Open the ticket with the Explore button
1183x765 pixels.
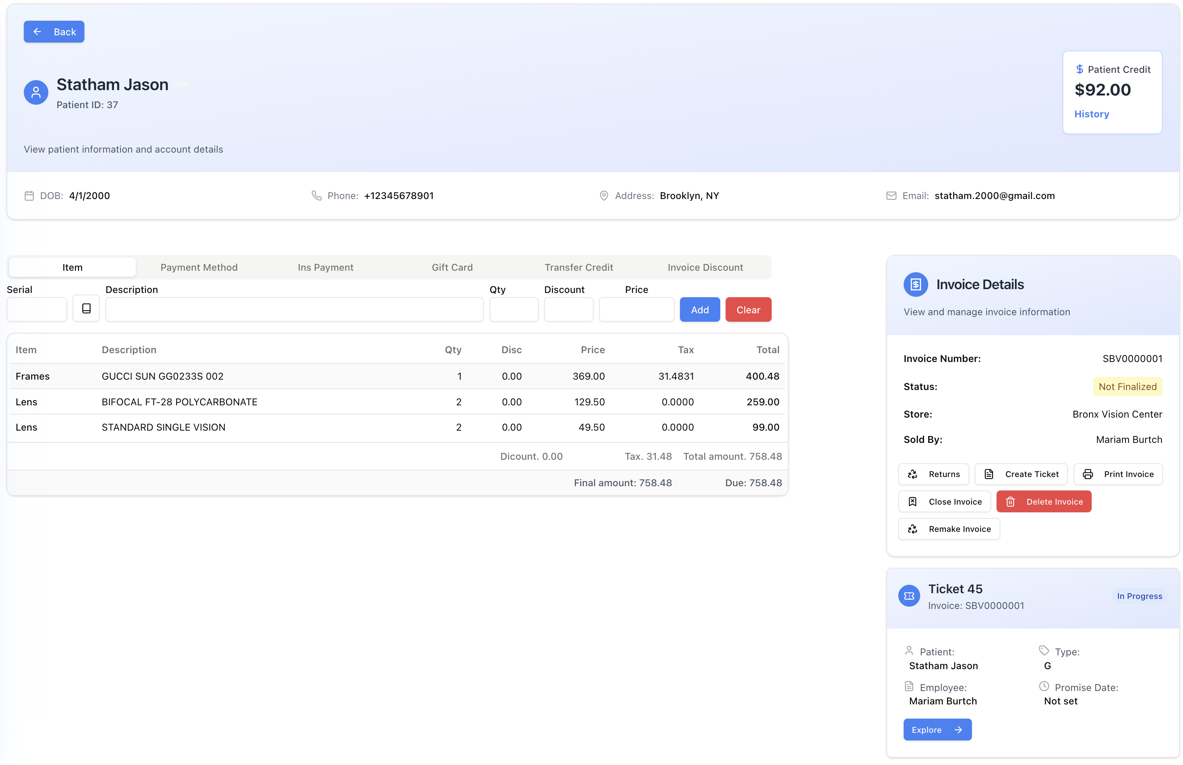pyautogui.click(x=937, y=730)
